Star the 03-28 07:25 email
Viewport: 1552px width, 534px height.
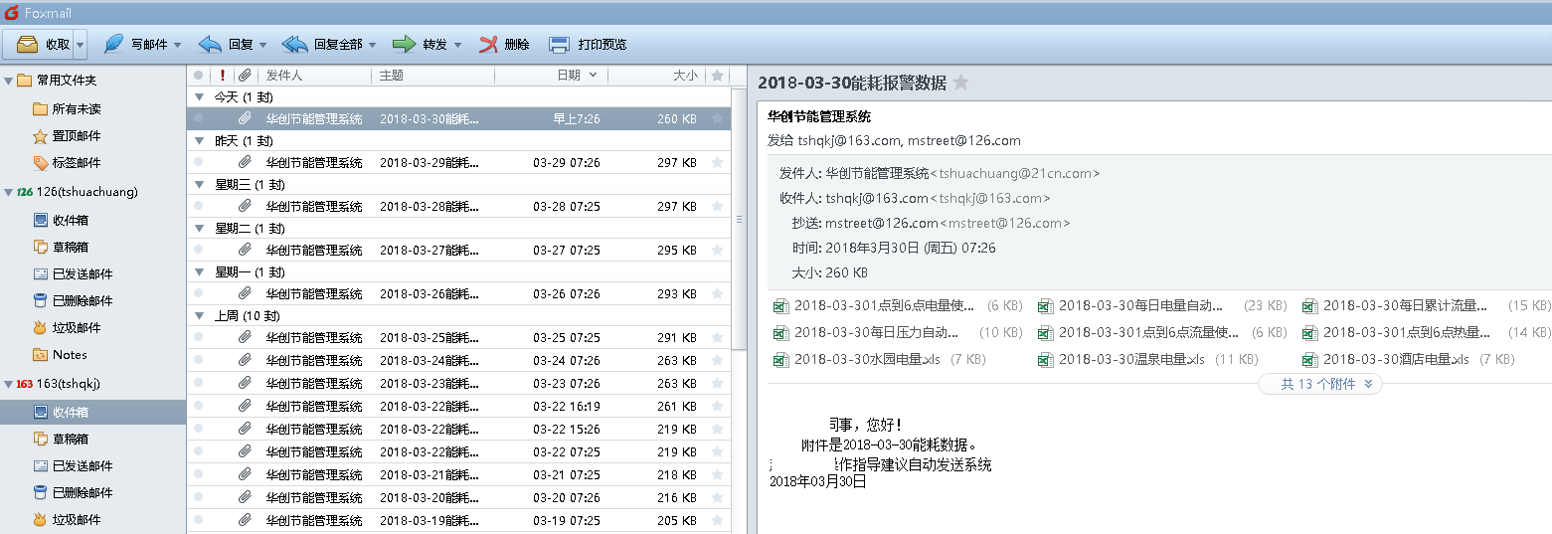point(717,206)
